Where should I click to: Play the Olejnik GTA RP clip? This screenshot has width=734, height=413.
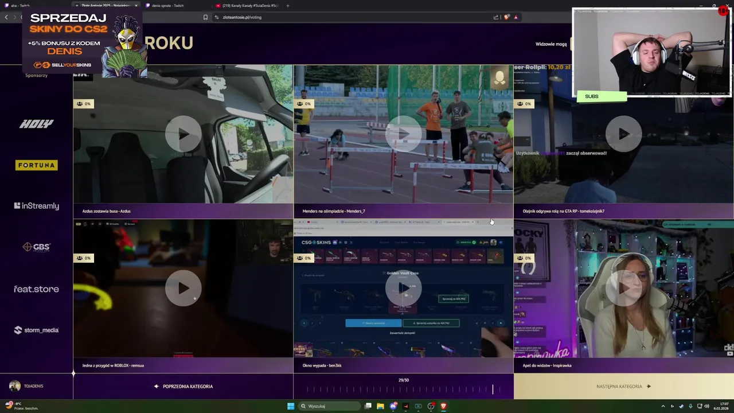[623, 134]
